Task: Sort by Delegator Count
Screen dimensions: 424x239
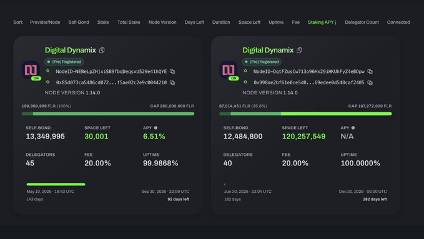Action: 362,22
